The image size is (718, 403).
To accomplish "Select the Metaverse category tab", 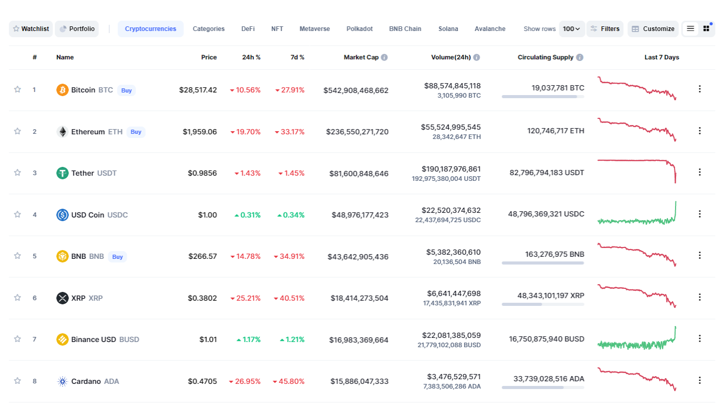I will pyautogui.click(x=314, y=29).
